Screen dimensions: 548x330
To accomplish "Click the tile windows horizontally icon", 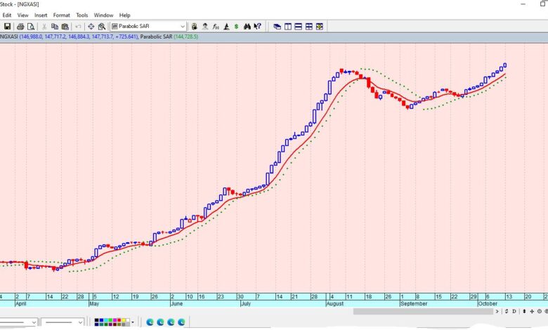I will tap(299, 26).
